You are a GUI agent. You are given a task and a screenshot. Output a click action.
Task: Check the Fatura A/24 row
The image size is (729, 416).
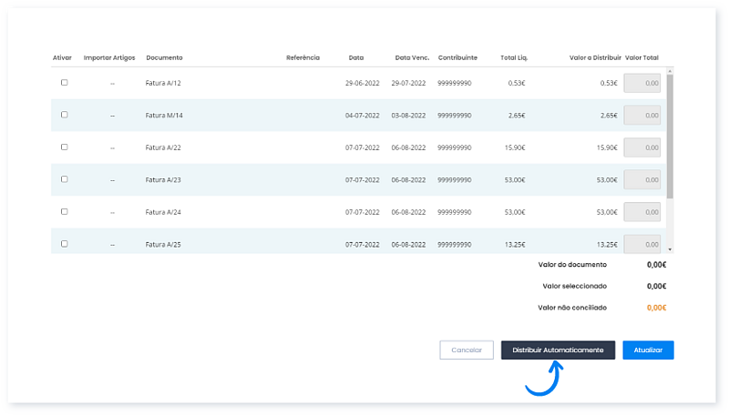tap(64, 211)
